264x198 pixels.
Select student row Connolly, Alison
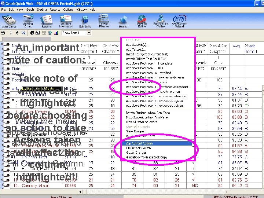click(36, 186)
